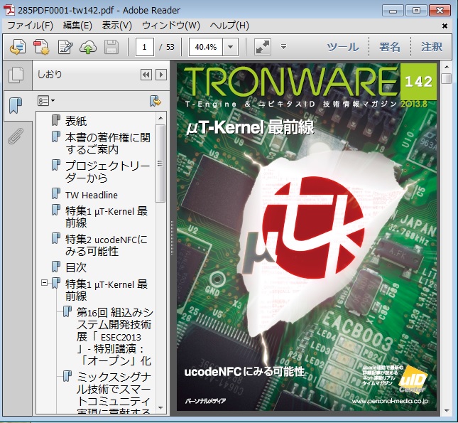Image resolution: width=458 pixels, height=423 pixels.
Task: Click the grayed save disk icon
Action: [x=111, y=47]
